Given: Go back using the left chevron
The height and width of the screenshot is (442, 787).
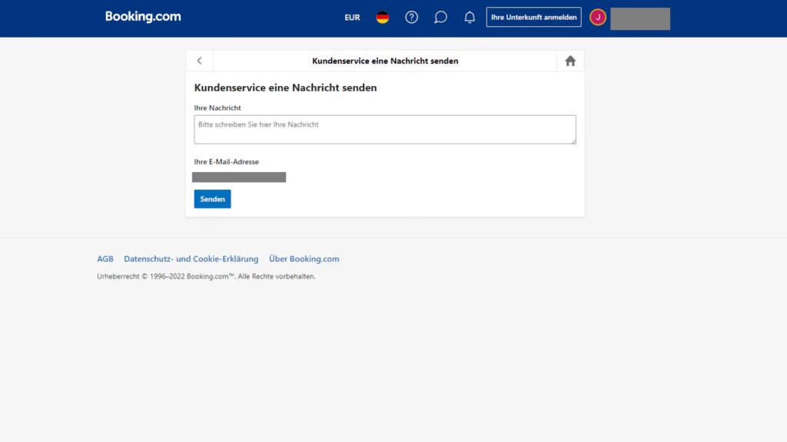Looking at the screenshot, I should point(200,61).
